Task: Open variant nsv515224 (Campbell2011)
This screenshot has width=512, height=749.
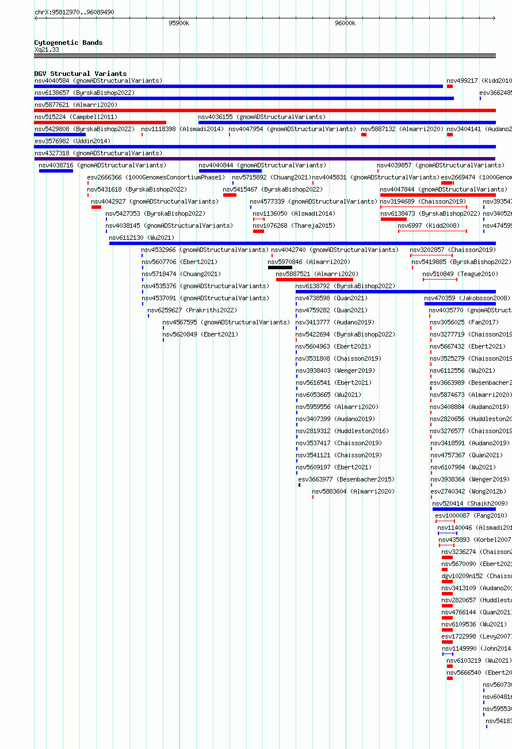Action: [x=76, y=117]
